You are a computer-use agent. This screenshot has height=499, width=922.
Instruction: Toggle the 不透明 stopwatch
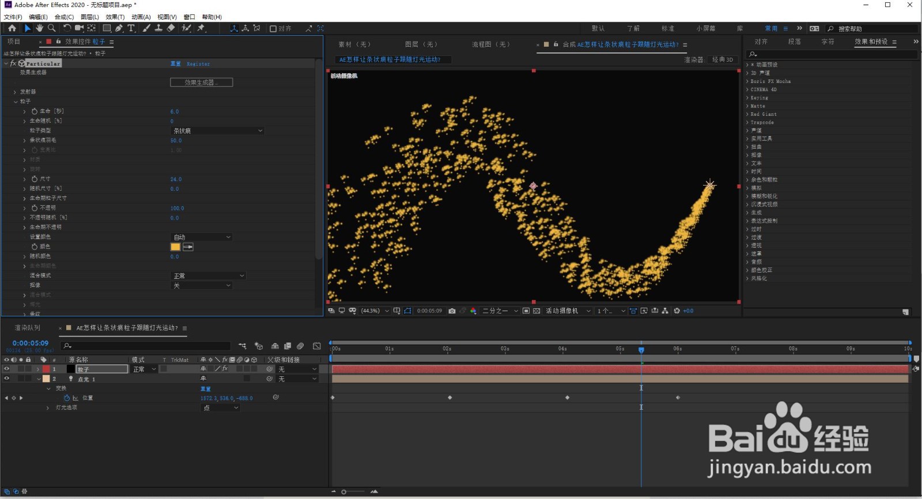(35, 208)
